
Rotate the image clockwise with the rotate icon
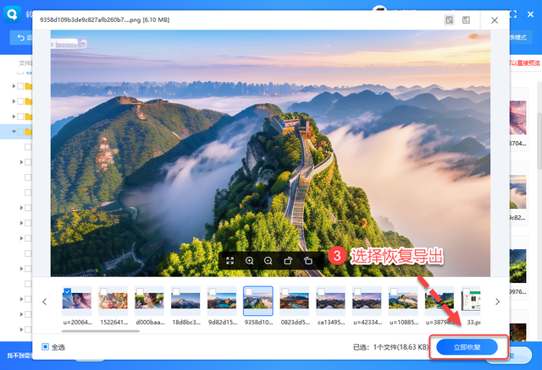coord(288,261)
